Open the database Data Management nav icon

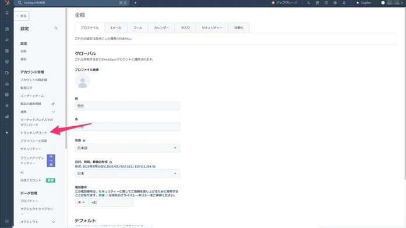(7, 95)
